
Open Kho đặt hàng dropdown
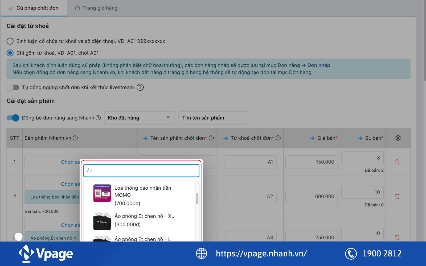(140, 118)
